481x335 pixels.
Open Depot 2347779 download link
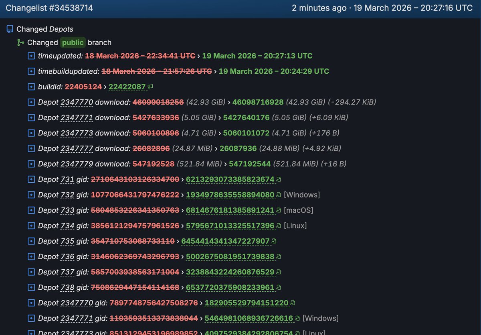(77, 164)
